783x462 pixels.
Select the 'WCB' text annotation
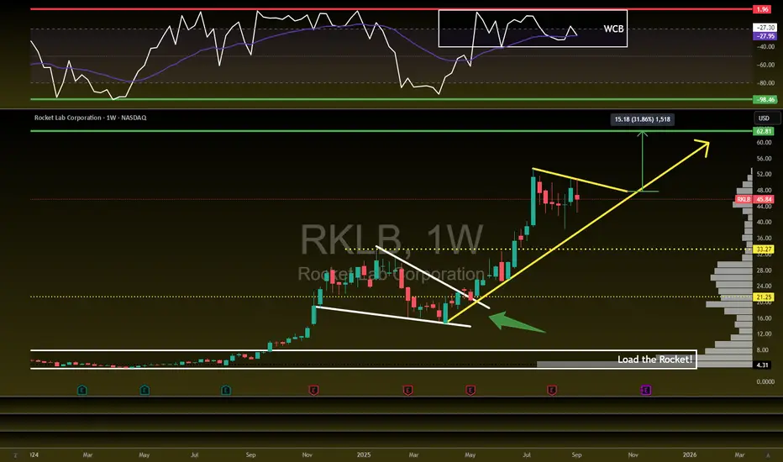pos(614,29)
